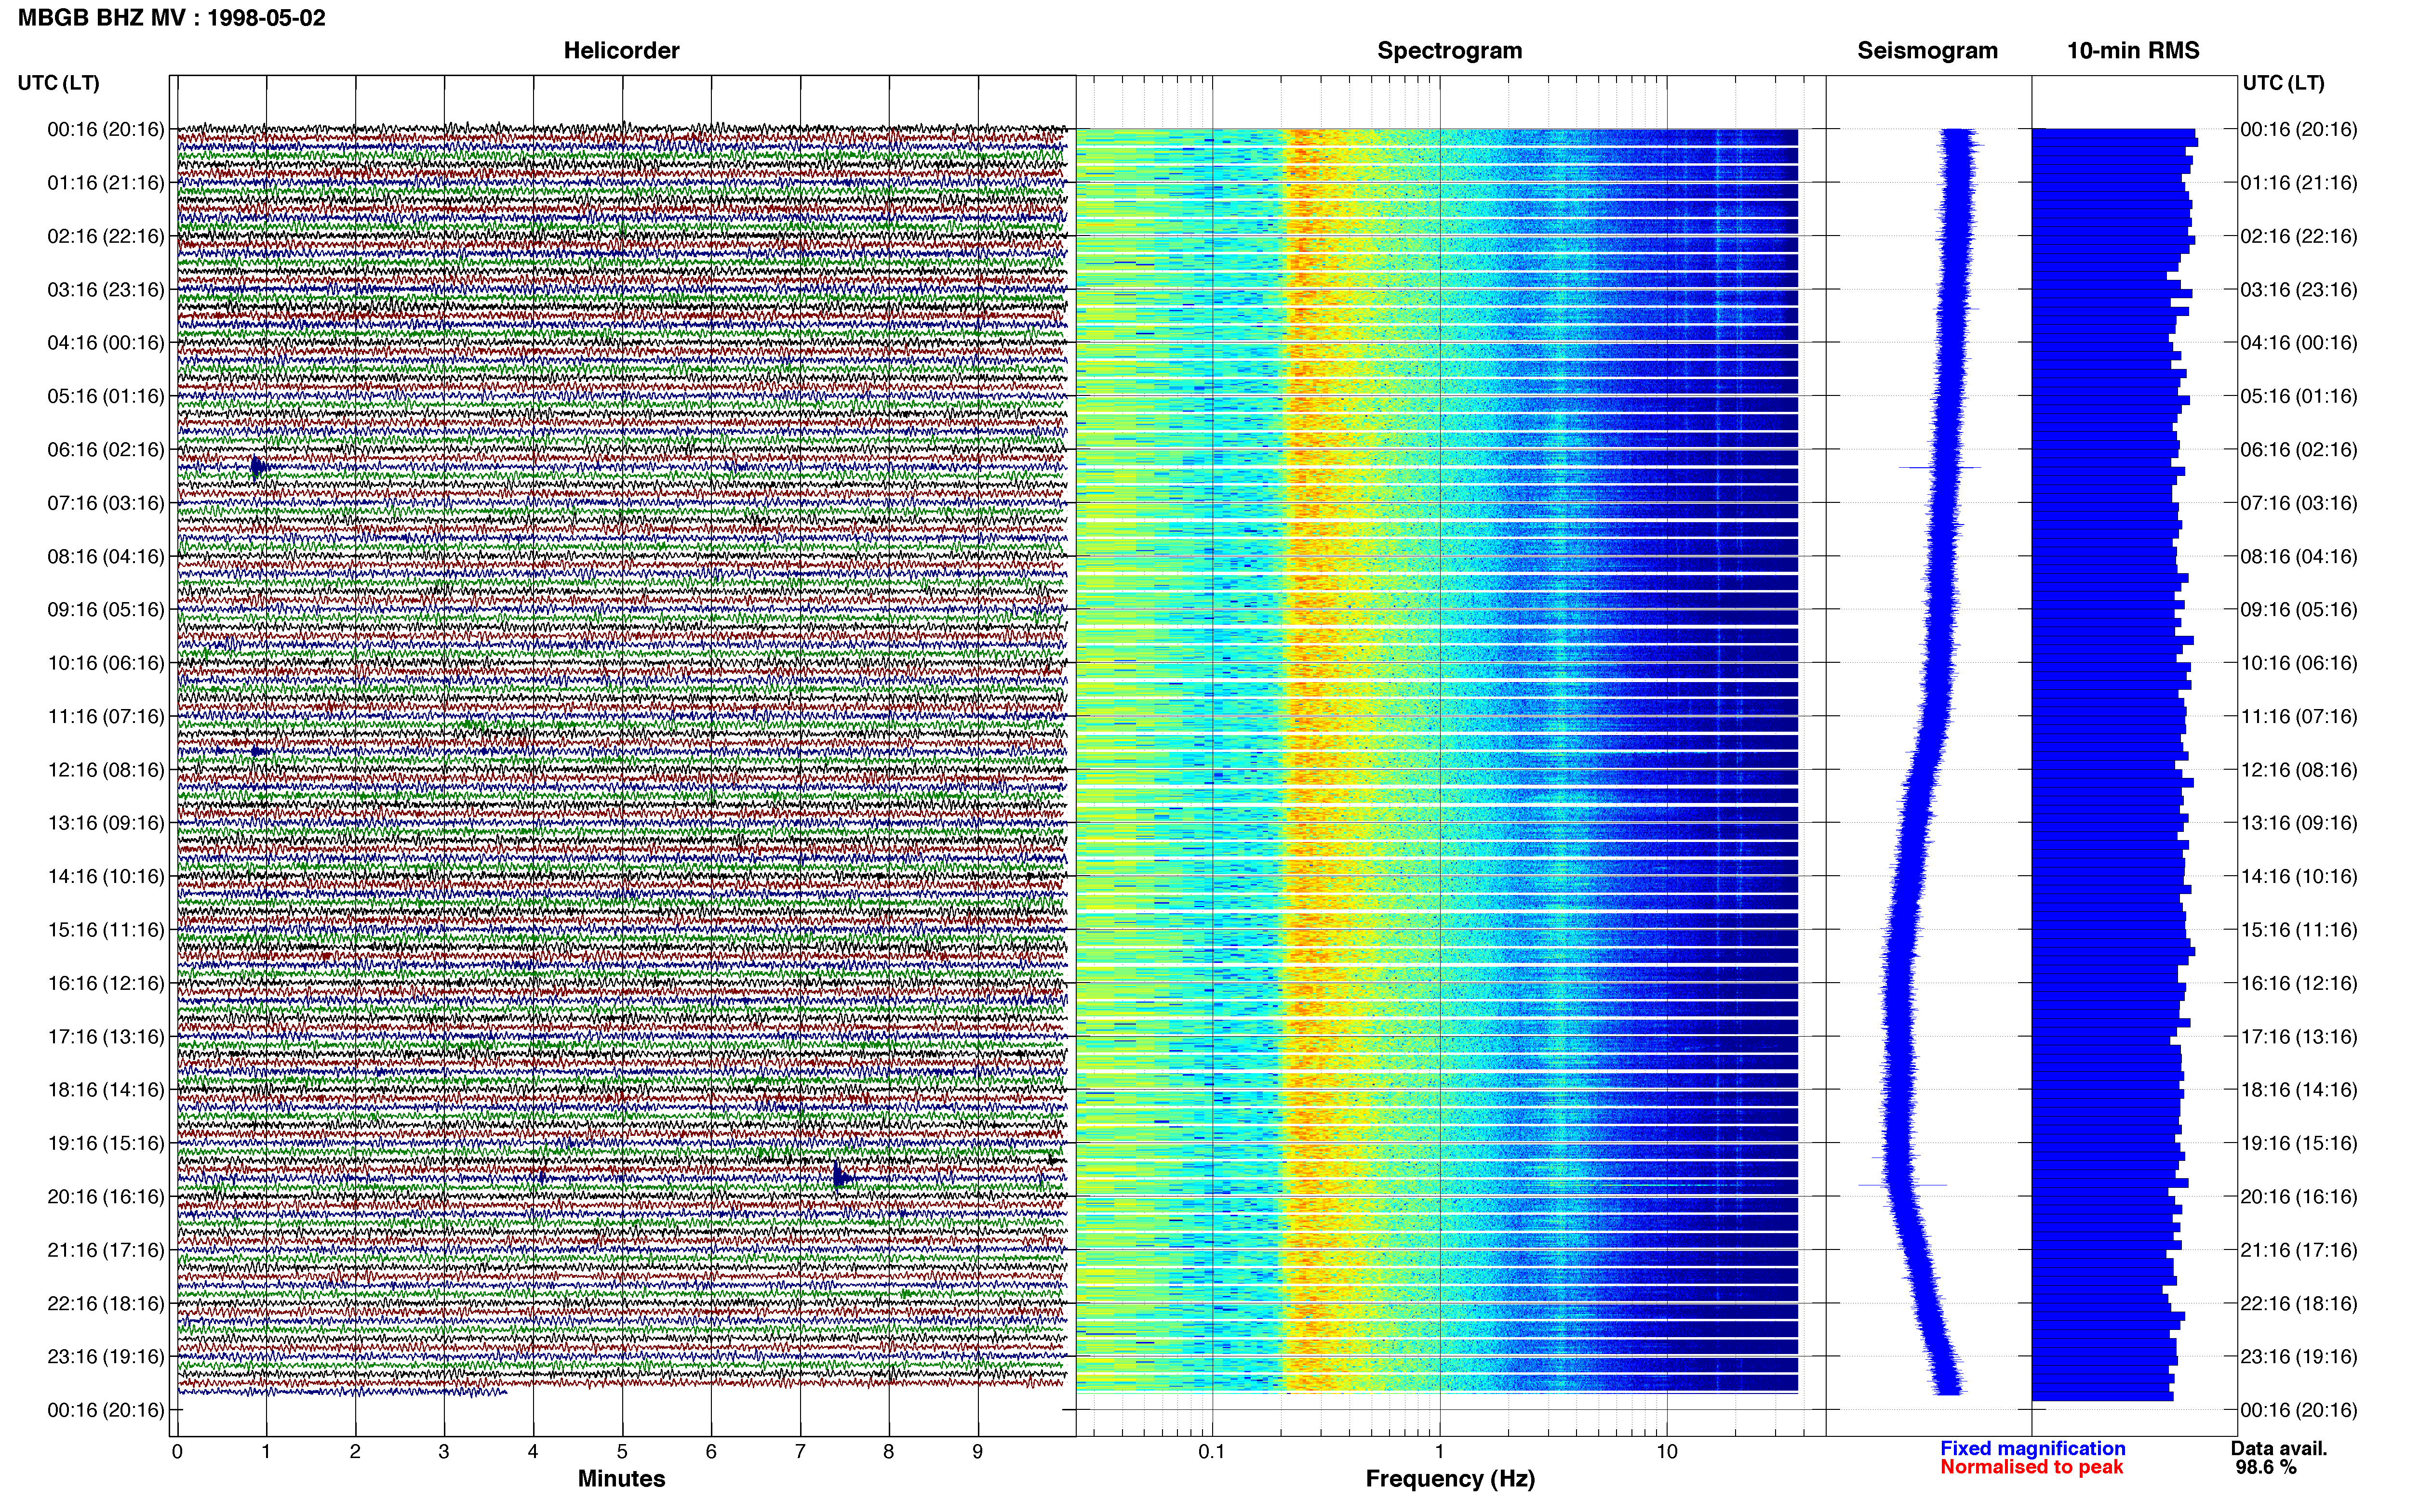Click the 'Frequency (Hz)' x-axis label
The image size is (2419, 1512).
click(1450, 1479)
